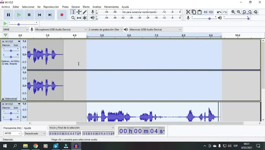Zoom out on the timeline
The image size is (265, 150).
(238, 12)
